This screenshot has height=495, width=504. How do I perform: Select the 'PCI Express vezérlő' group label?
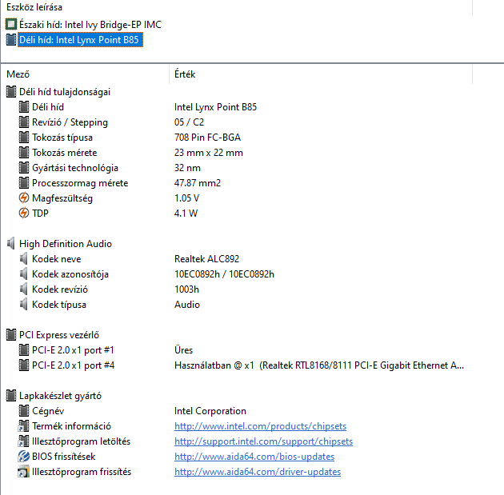tap(59, 335)
